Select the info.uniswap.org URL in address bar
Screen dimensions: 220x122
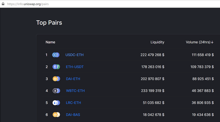(x=28, y=4)
